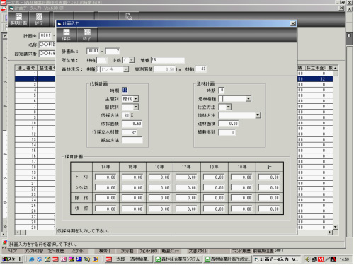This screenshot has width=354, height=265.
Task: Click the 地番 field containing 28
Action: (x=168, y=60)
